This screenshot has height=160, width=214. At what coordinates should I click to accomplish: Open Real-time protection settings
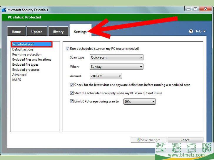(x=27, y=55)
